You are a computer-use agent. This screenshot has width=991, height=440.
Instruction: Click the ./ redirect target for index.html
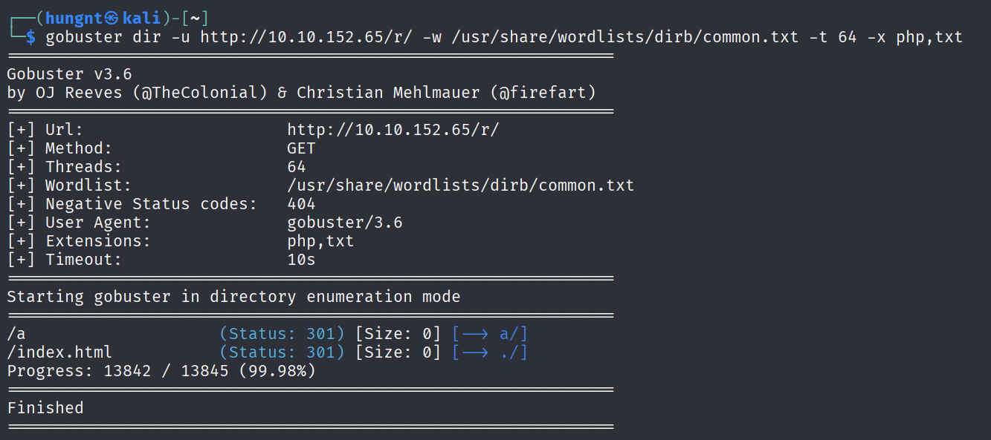tap(513, 352)
